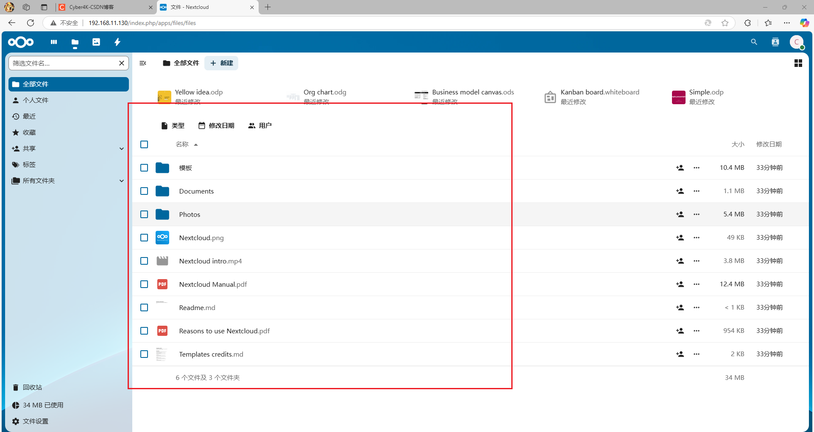Open actions menu for Nextcloud intro.mp4
Image resolution: width=814 pixels, height=432 pixels.
[x=697, y=261]
